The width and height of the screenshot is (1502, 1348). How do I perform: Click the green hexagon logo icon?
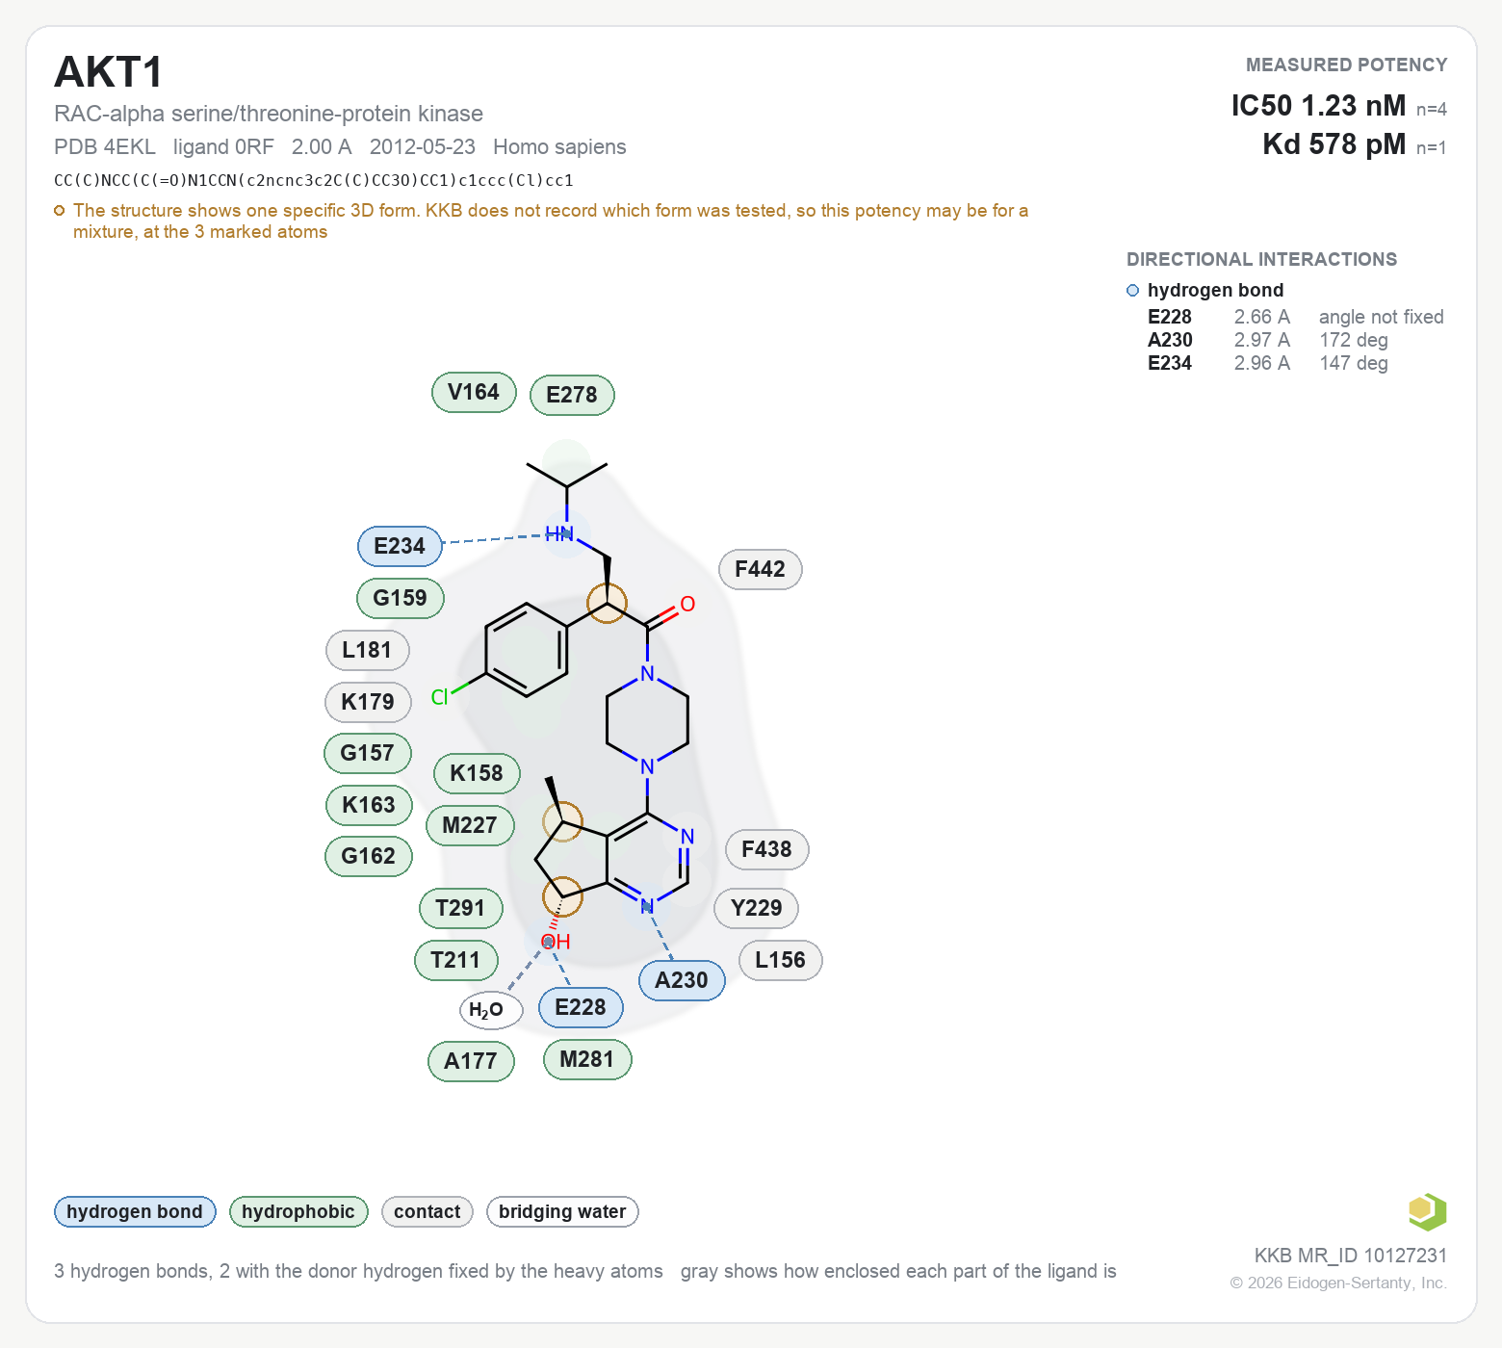(1427, 1211)
